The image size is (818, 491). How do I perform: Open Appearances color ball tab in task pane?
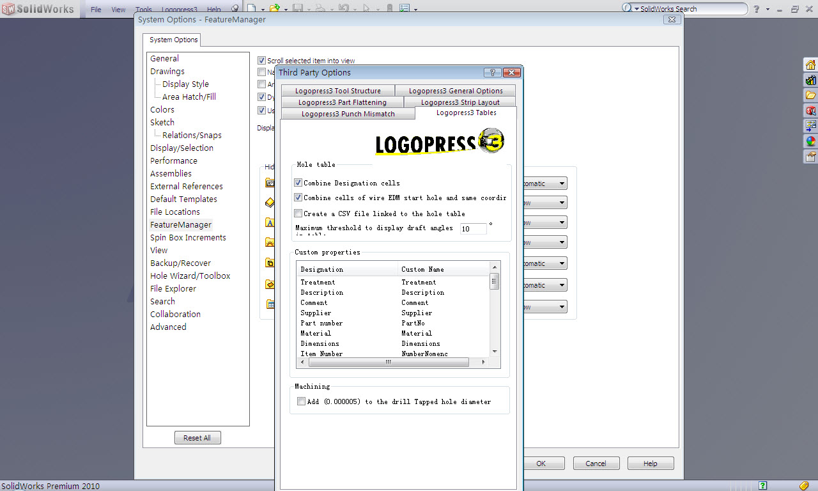[810, 141]
